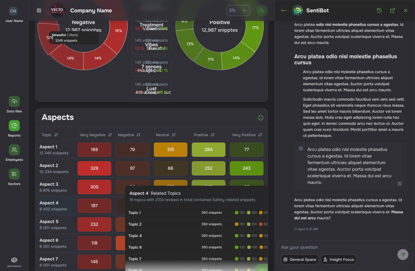Open the Sectors sidebar icon

[14, 174]
